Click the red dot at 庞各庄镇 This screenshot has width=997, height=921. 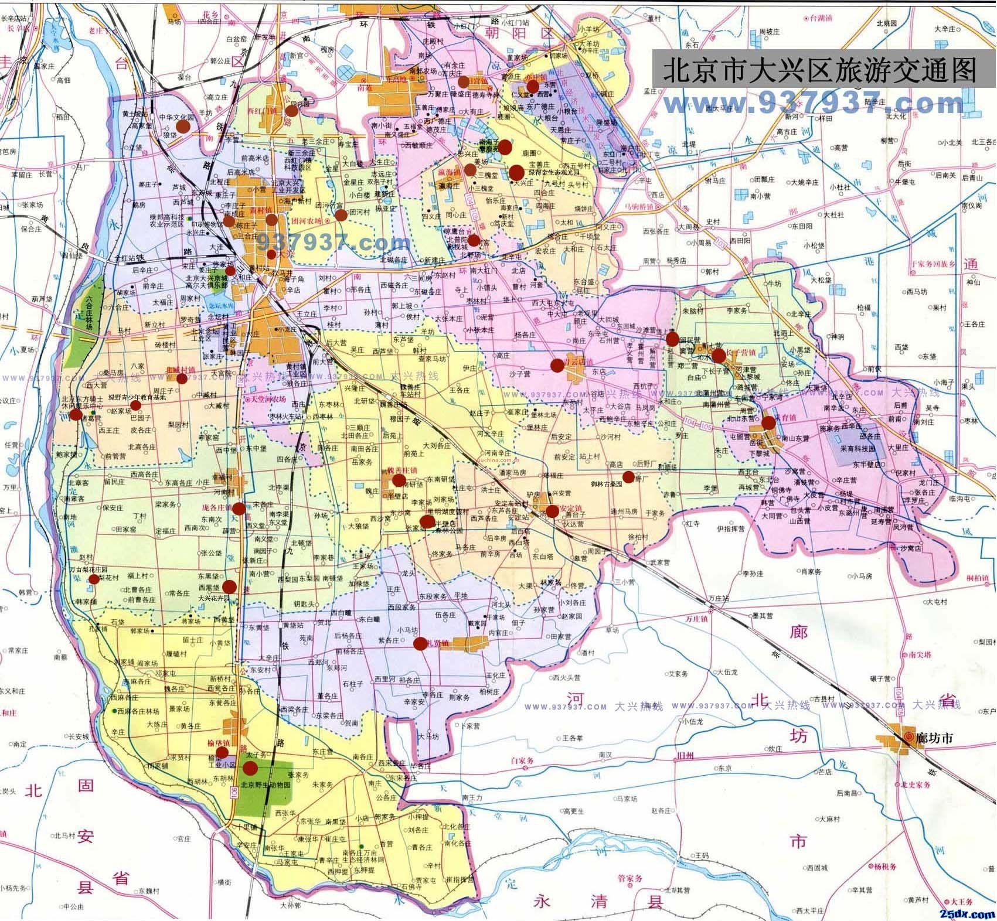point(240,508)
